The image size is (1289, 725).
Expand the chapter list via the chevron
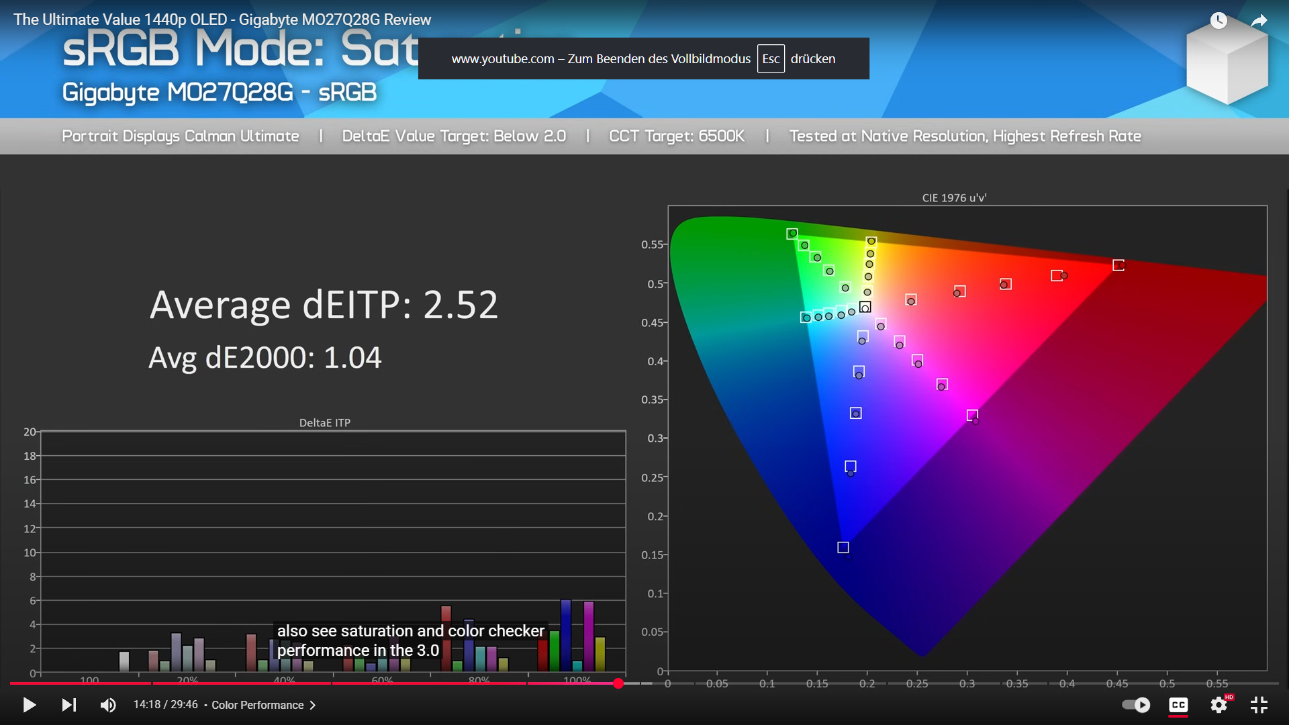[x=312, y=705]
